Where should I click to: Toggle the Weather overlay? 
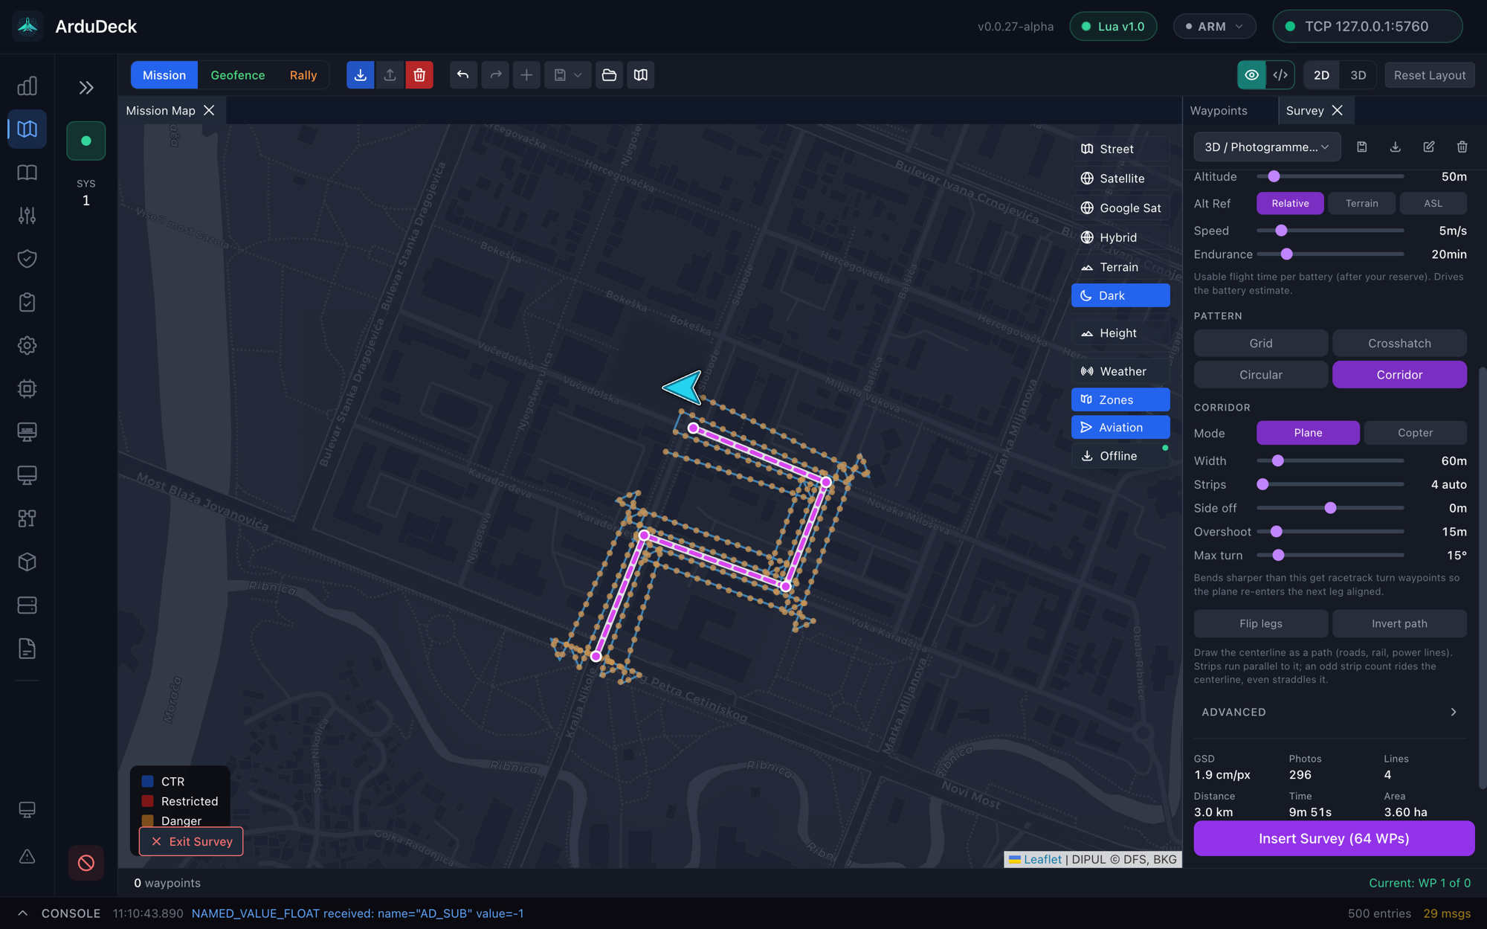(1120, 371)
